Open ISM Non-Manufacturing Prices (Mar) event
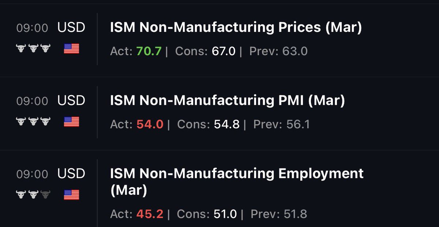This screenshot has width=439, height=227. click(x=236, y=28)
